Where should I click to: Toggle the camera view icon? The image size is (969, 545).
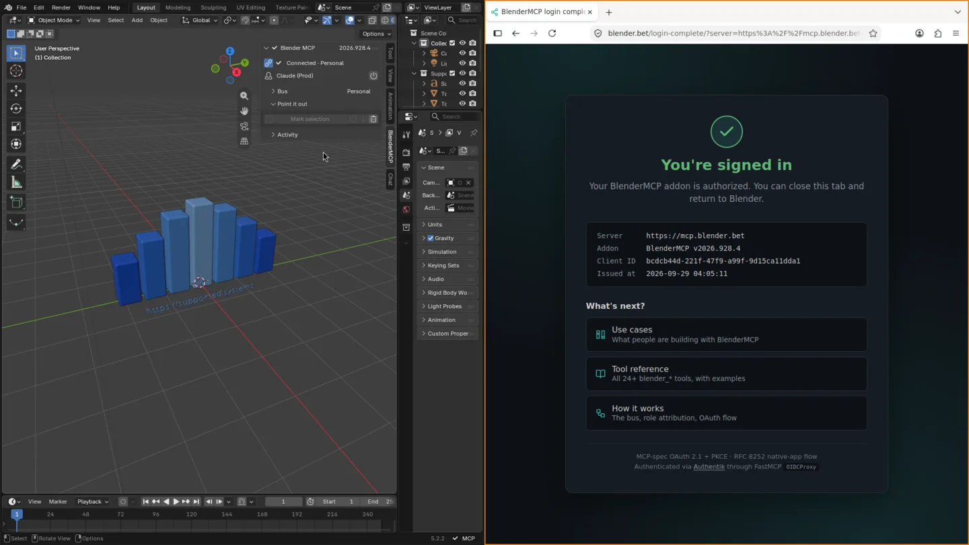pyautogui.click(x=244, y=126)
